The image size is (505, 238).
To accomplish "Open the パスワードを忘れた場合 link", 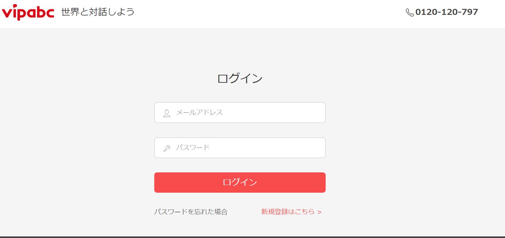I will tap(191, 212).
